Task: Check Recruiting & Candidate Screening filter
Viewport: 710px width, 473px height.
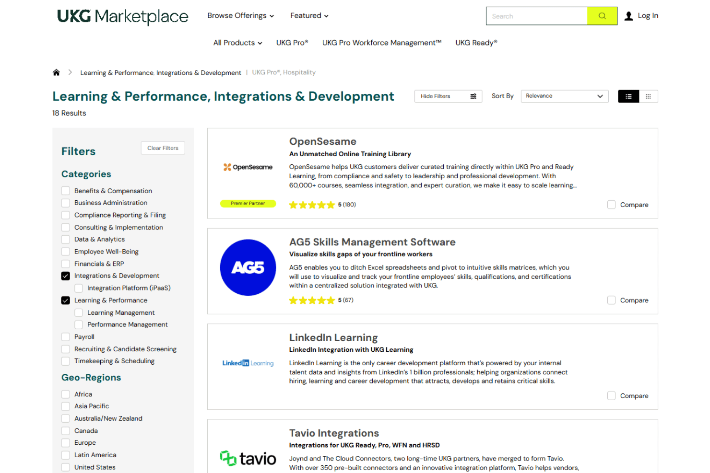Action: click(66, 349)
